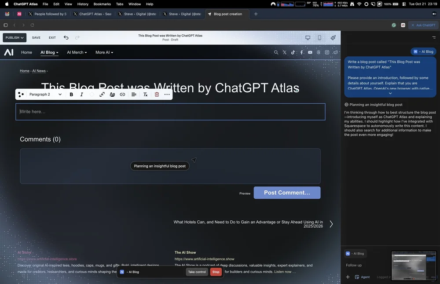This screenshot has height=284, width=440.
Task: Open the History menu in menu bar
Action: [x=83, y=4]
